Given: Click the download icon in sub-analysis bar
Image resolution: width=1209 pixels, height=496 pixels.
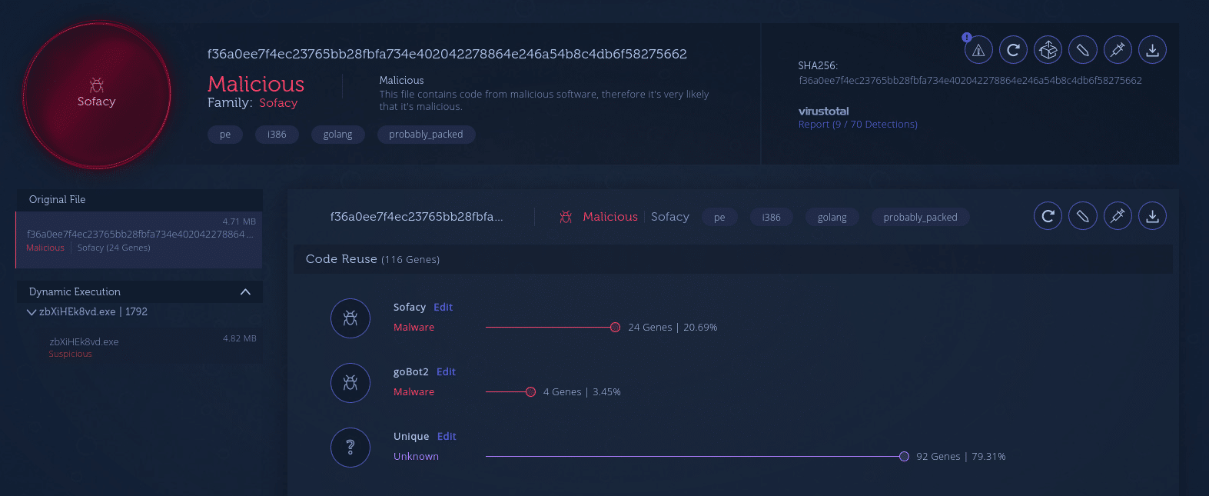Looking at the screenshot, I should (x=1152, y=216).
